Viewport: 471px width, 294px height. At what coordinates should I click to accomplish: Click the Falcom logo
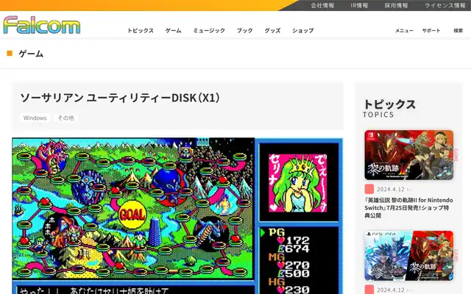42,25
